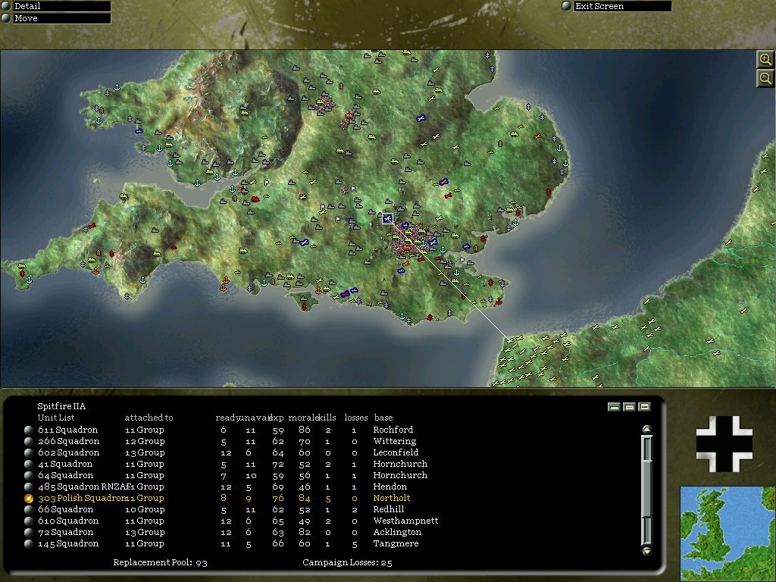Select 602 Squadron radio button

click(29, 453)
